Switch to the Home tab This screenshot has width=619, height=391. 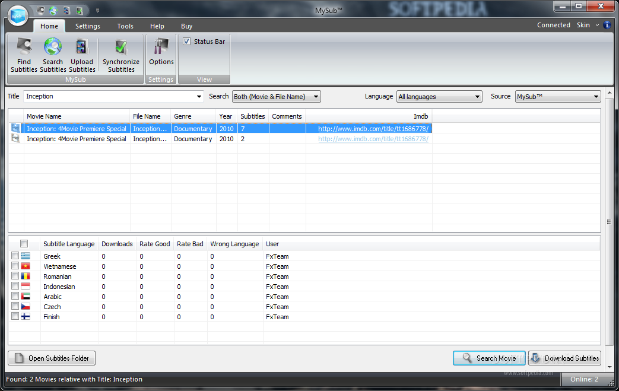[x=49, y=26]
